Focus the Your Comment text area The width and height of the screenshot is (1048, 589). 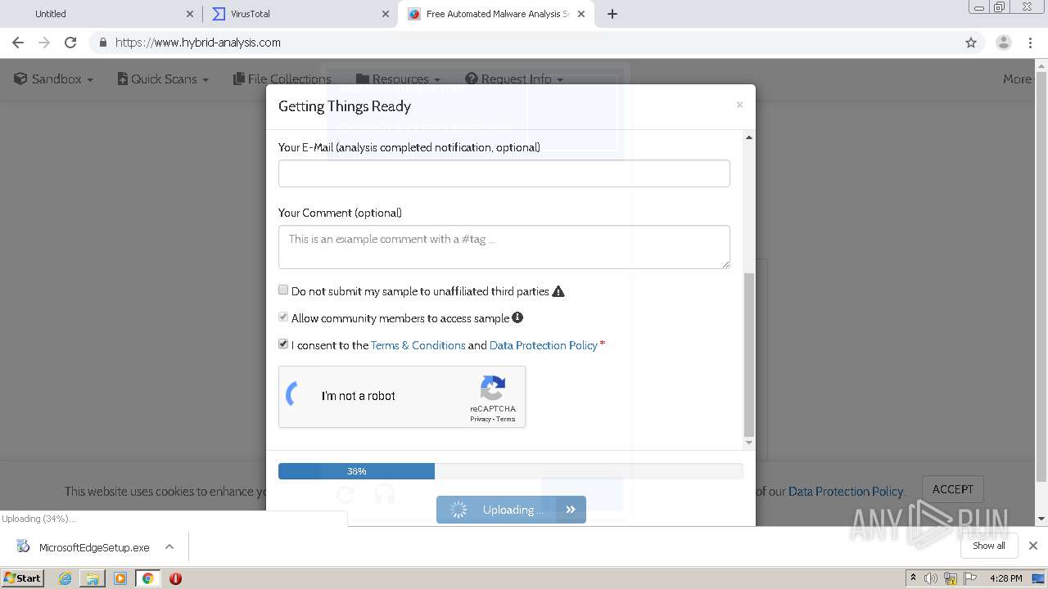(504, 247)
